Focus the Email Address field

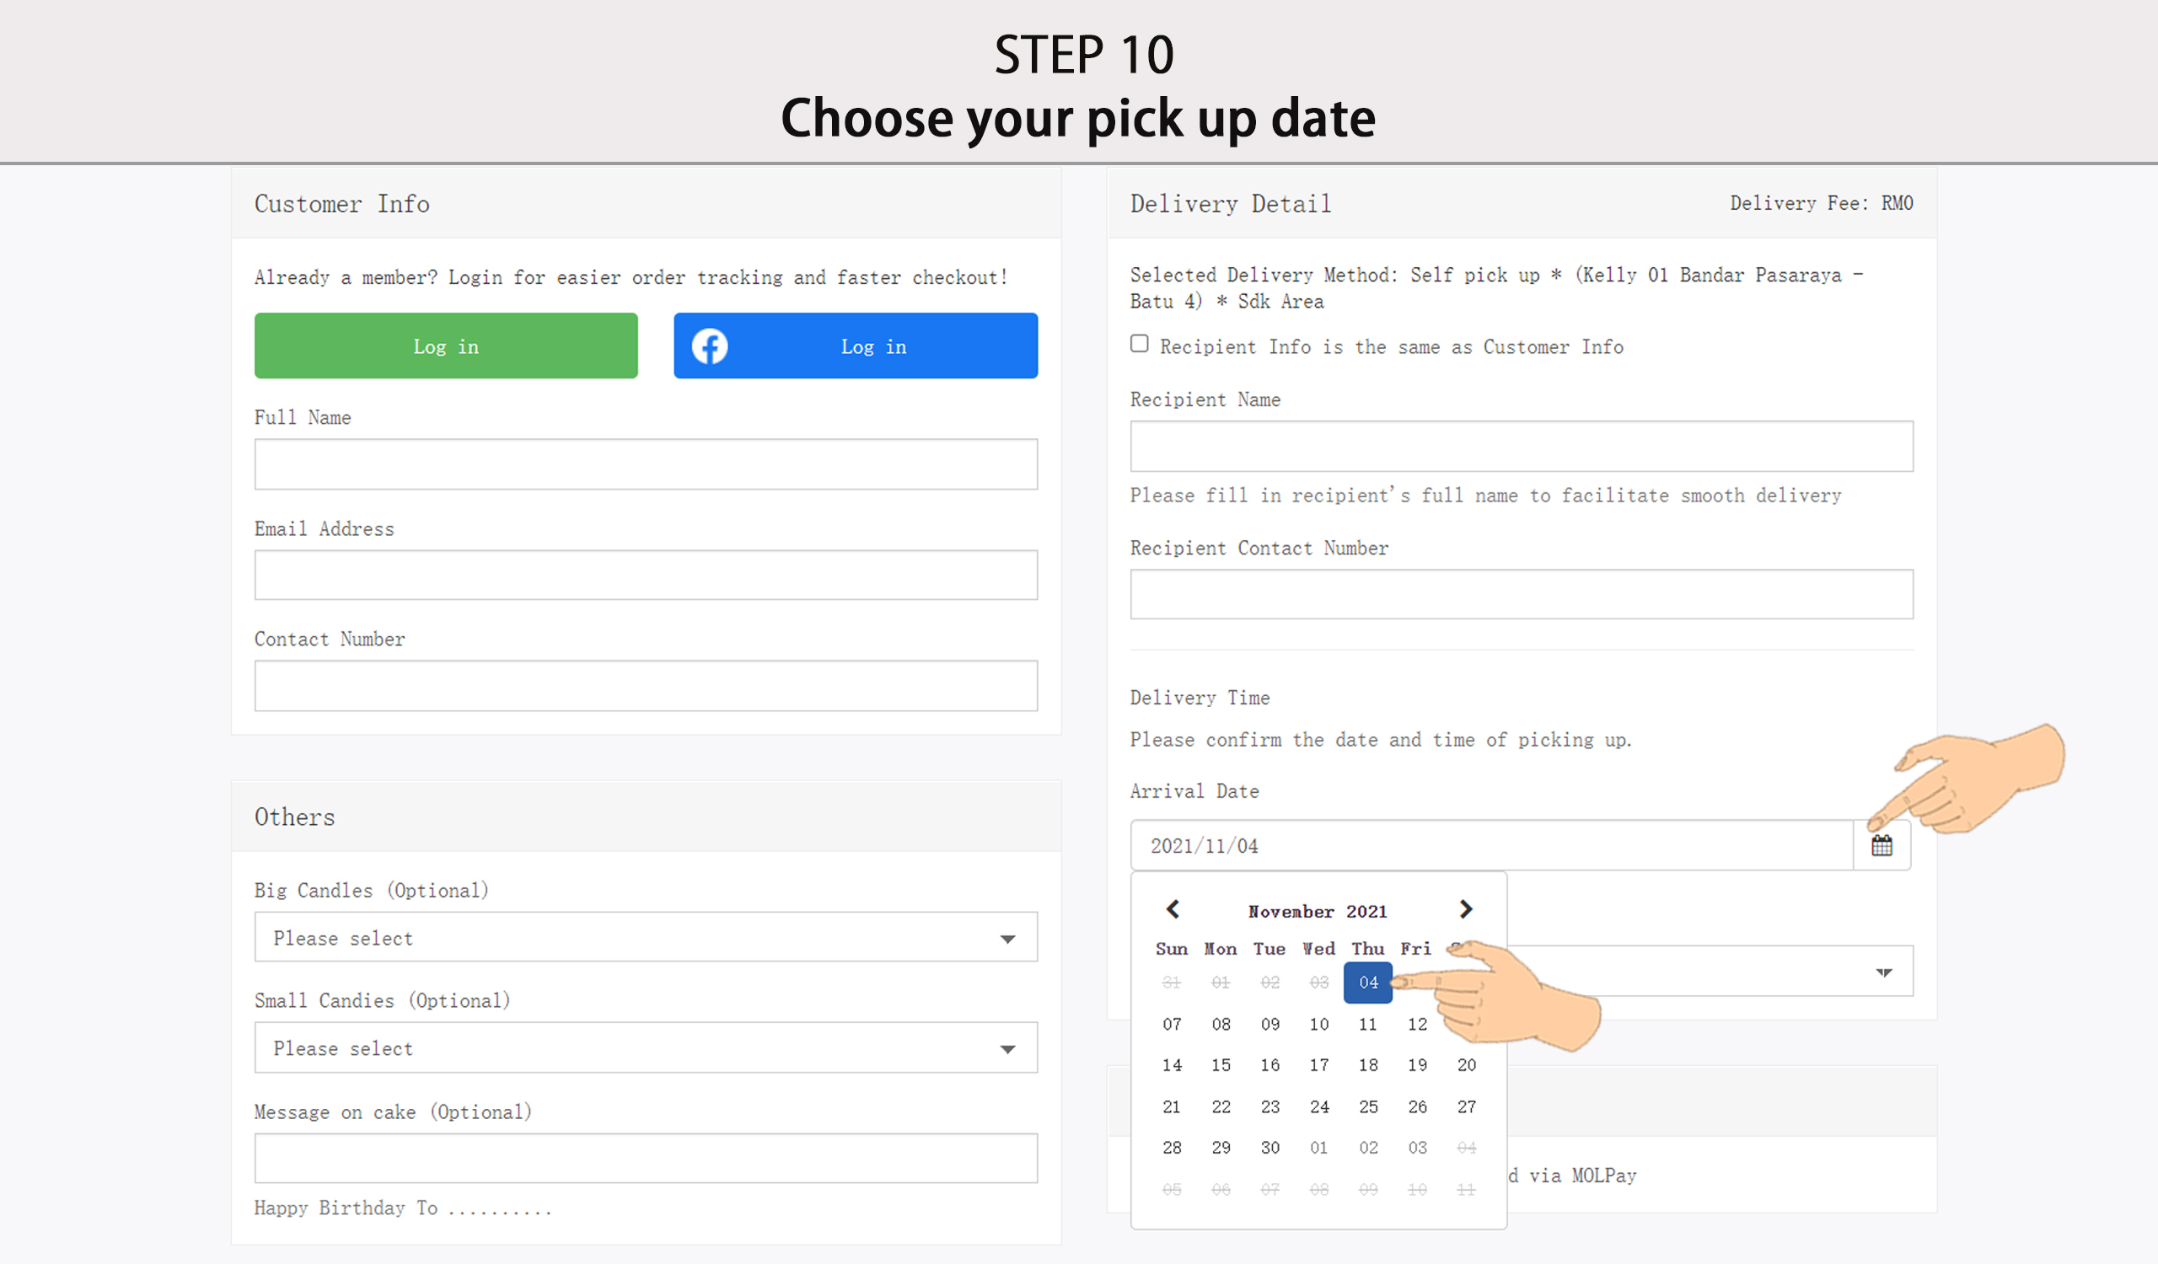tap(646, 575)
